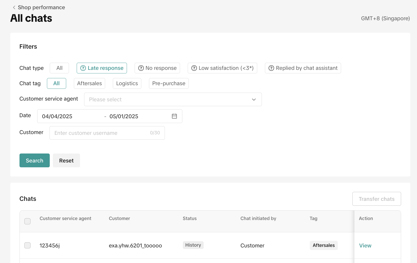Click the help icon on Late response
The height and width of the screenshot is (263, 417).
83,68
